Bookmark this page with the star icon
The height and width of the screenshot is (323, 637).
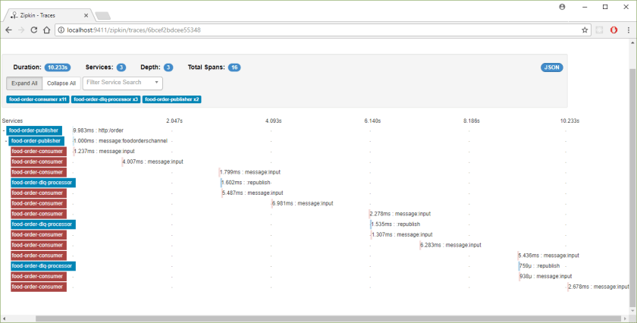click(x=585, y=30)
